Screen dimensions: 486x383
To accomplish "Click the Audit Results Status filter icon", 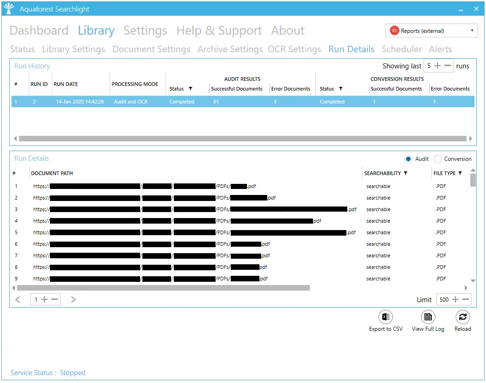I will [x=191, y=89].
